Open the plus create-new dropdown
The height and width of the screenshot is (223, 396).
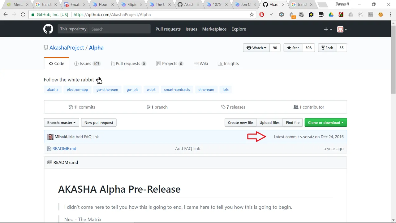coord(328,29)
